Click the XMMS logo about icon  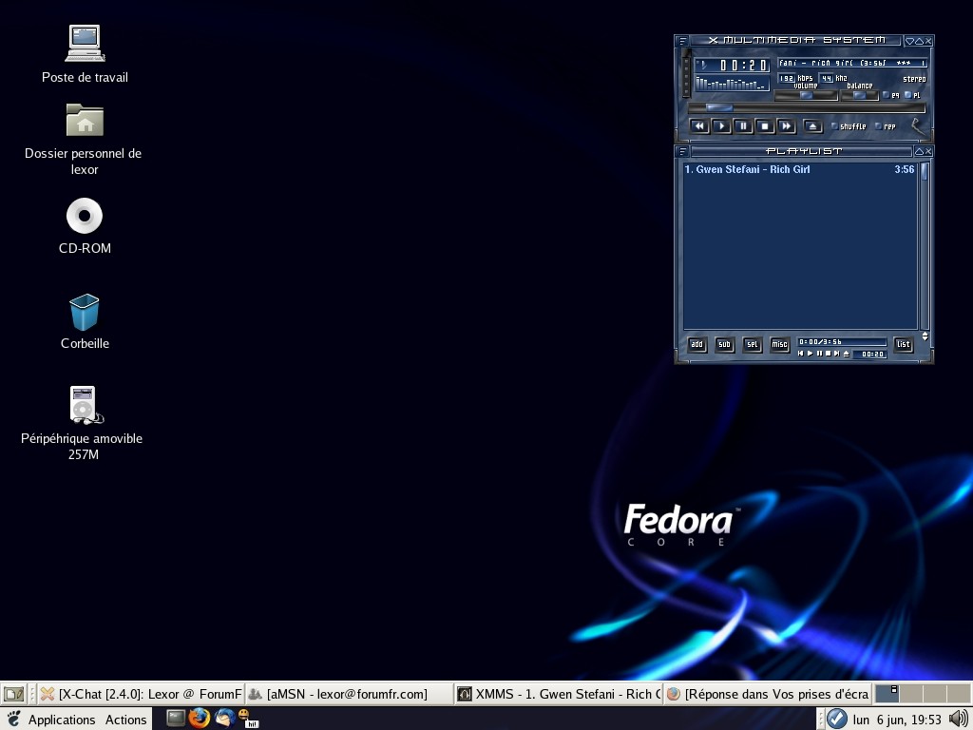tap(919, 126)
